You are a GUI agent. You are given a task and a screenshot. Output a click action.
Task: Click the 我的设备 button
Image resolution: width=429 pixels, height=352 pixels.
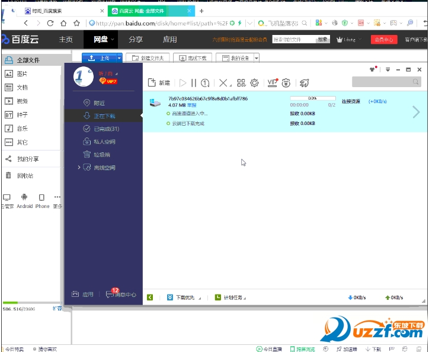[x=235, y=58]
